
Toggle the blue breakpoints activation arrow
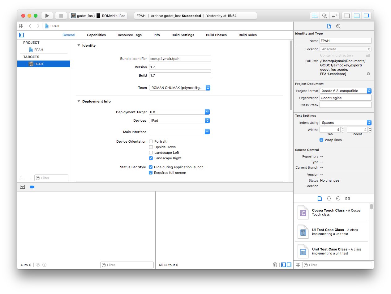[32, 187]
